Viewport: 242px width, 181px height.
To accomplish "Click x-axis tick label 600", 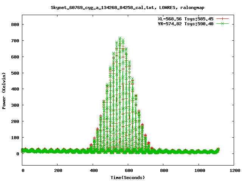I will click(x=129, y=170).
